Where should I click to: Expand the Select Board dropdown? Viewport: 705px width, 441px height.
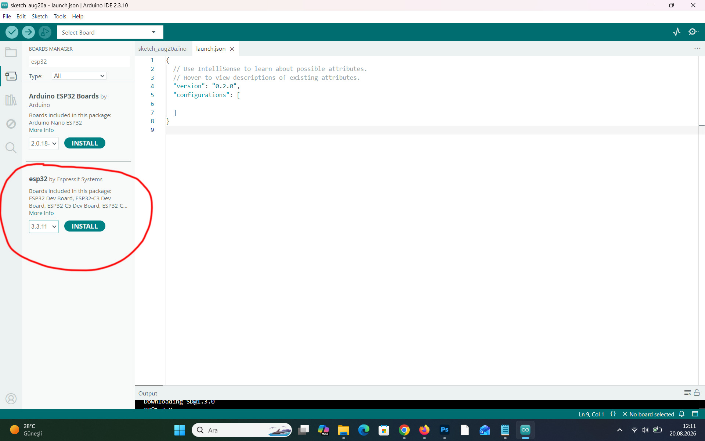pos(110,32)
